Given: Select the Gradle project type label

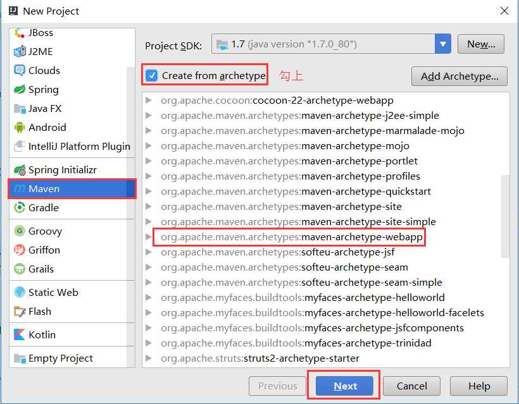Looking at the screenshot, I should tap(44, 207).
